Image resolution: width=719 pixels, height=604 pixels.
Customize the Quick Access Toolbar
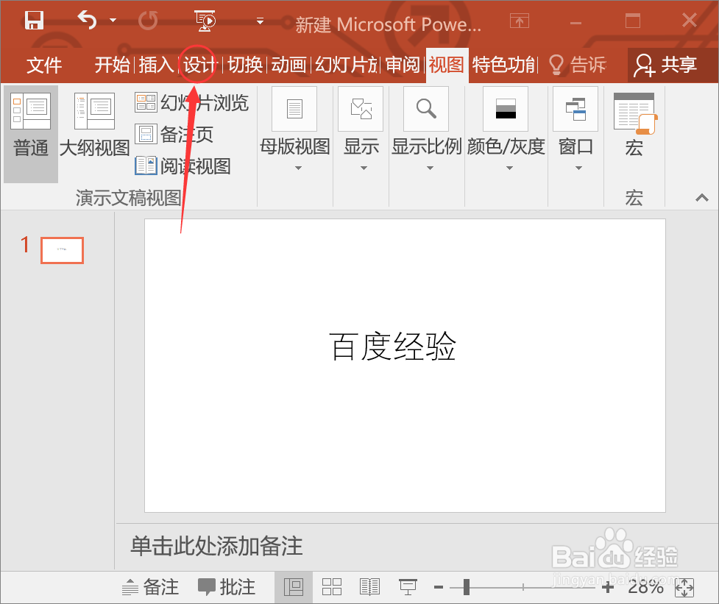coord(260,21)
